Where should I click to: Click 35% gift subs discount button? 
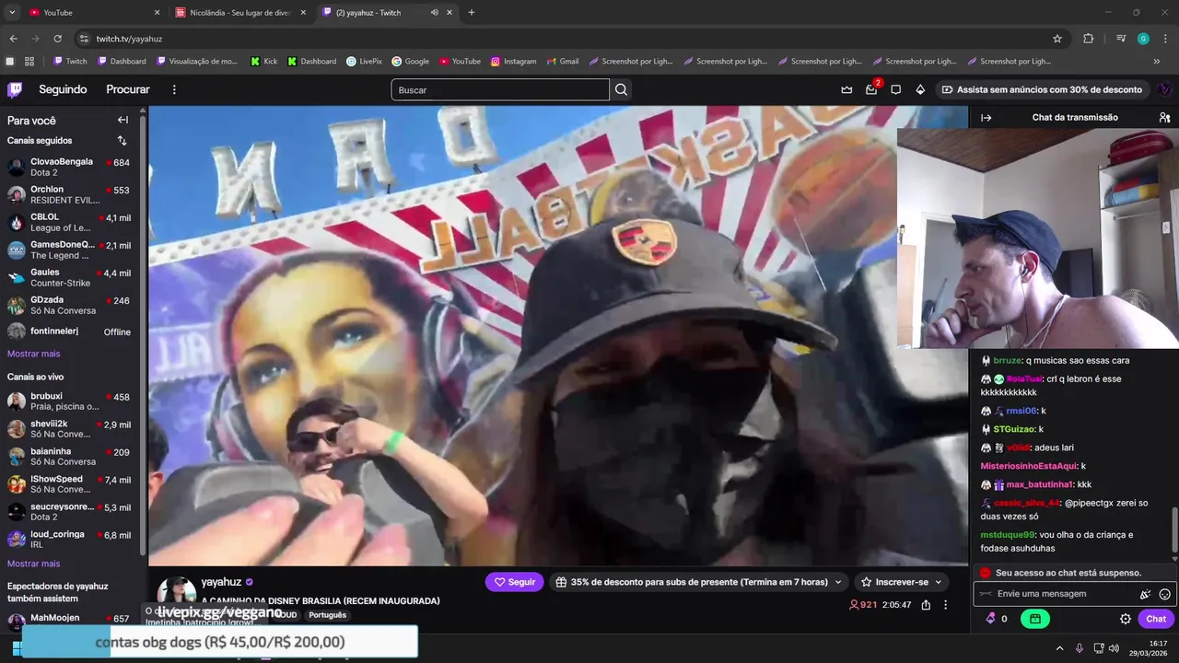(691, 582)
